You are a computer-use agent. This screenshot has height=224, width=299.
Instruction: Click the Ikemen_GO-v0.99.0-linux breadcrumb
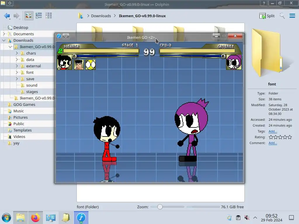click(x=142, y=16)
